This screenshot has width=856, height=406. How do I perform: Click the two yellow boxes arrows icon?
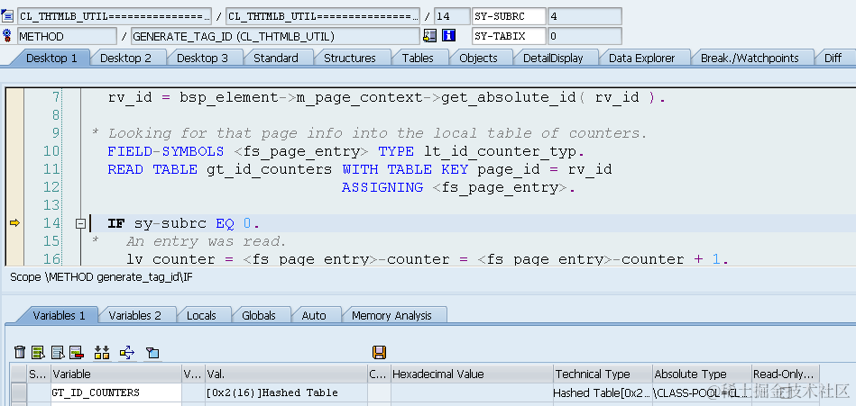click(x=102, y=352)
